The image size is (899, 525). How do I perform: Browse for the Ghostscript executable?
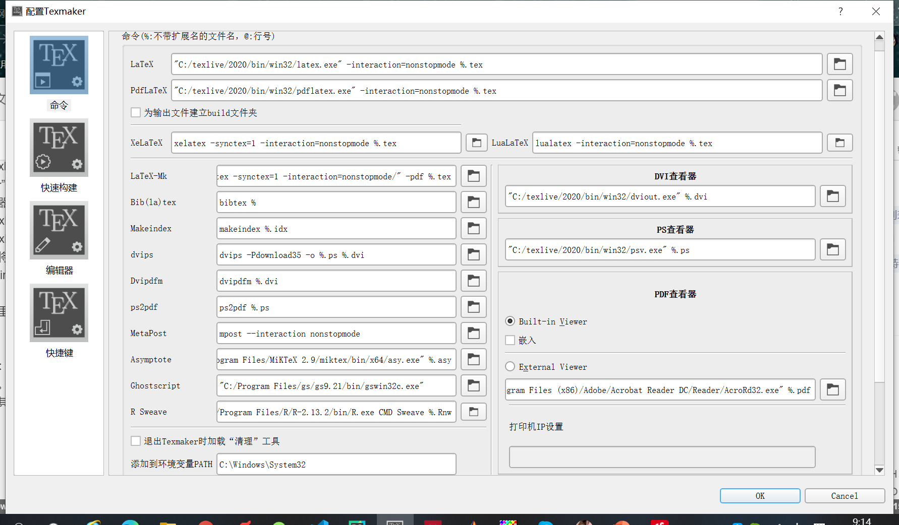[x=473, y=385]
